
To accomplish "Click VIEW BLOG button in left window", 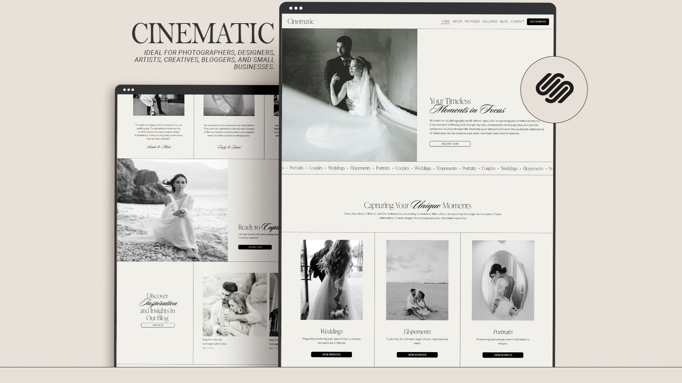I will pos(158,325).
